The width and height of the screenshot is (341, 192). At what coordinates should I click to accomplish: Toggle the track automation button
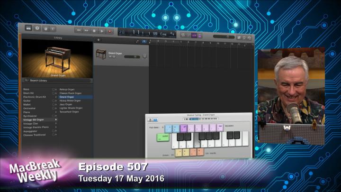click(x=137, y=41)
